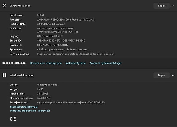The height and width of the screenshot is (127, 177).
Task: Open Avanserte systeminnstillinger link
Action: [106, 63]
